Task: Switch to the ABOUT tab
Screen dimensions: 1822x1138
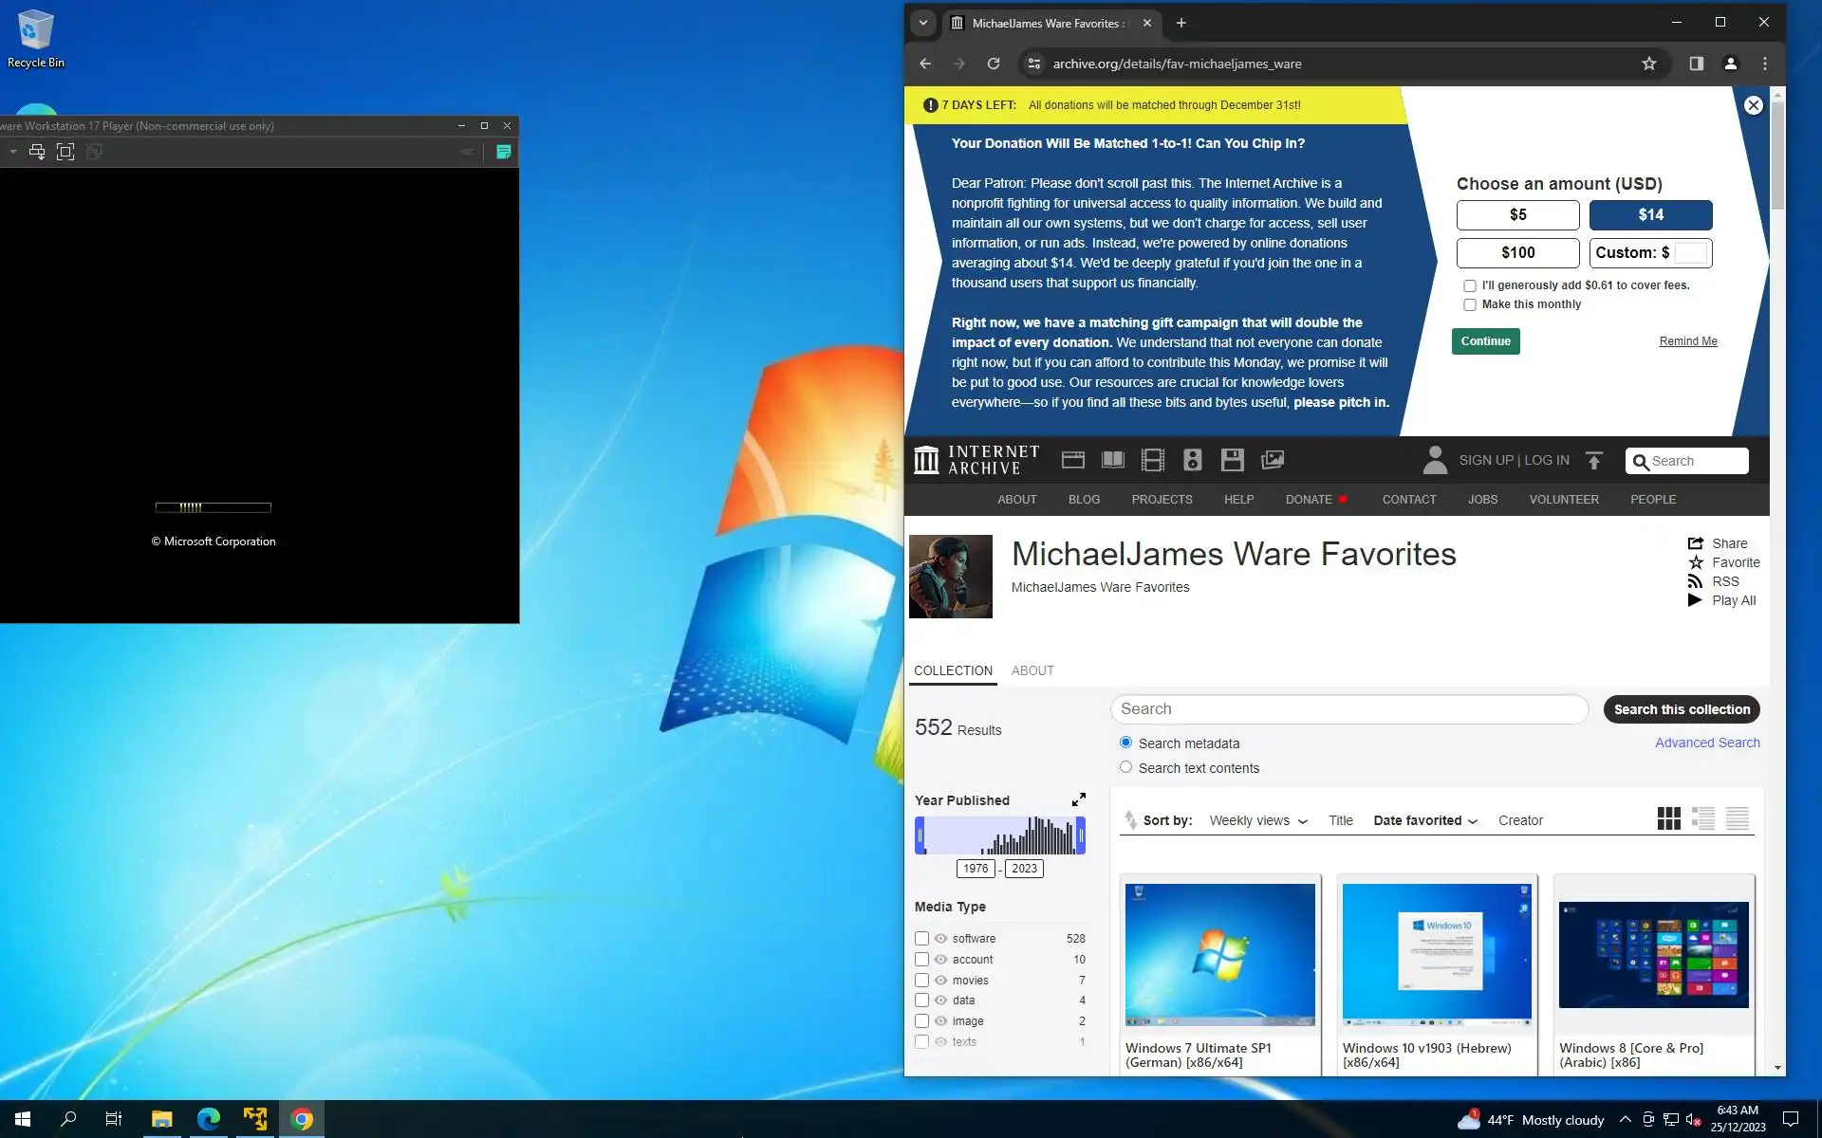Action: click(x=1032, y=670)
